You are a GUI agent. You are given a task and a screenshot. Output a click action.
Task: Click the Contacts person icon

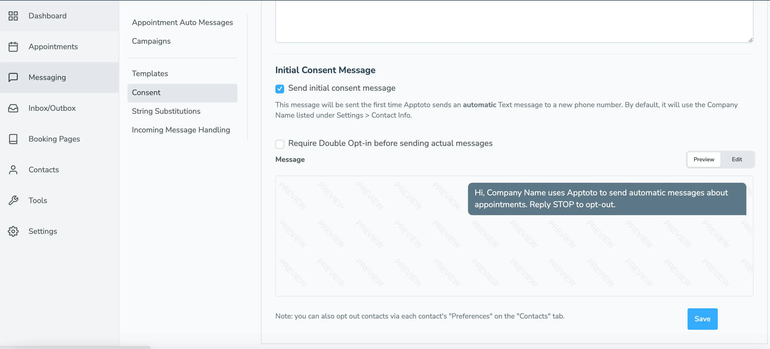tap(13, 170)
